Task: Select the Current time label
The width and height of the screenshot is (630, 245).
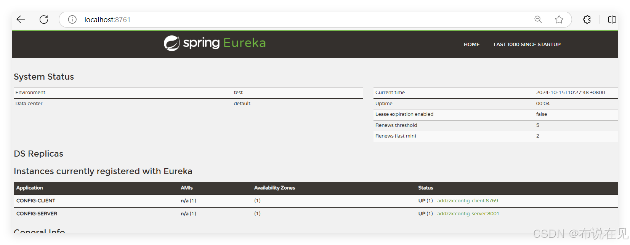Action: coord(390,93)
